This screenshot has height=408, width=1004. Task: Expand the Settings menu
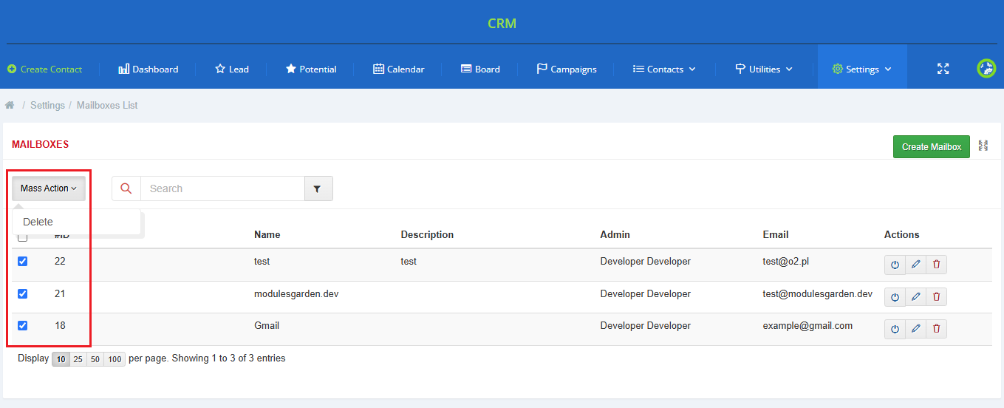[862, 69]
